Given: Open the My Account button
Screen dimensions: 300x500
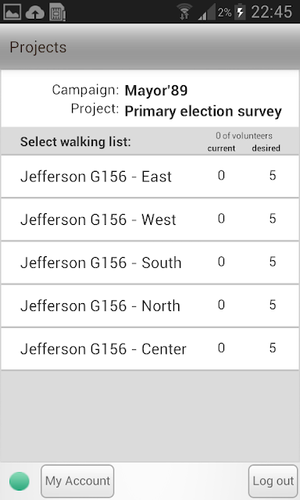Looking at the screenshot, I should [77, 481].
